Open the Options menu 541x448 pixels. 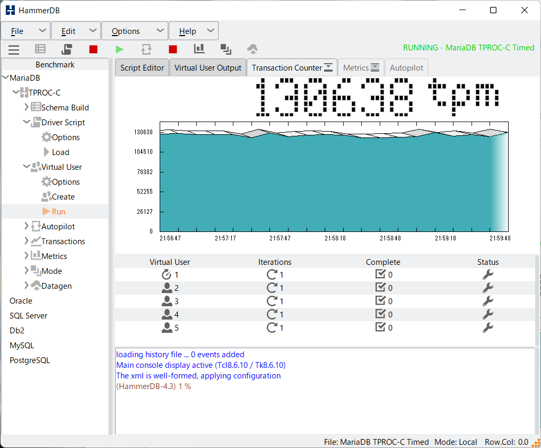tap(135, 31)
